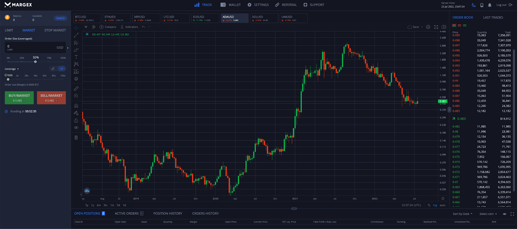Pick the ruler measure tool
This screenshot has width=518, height=229.
coord(76,89)
